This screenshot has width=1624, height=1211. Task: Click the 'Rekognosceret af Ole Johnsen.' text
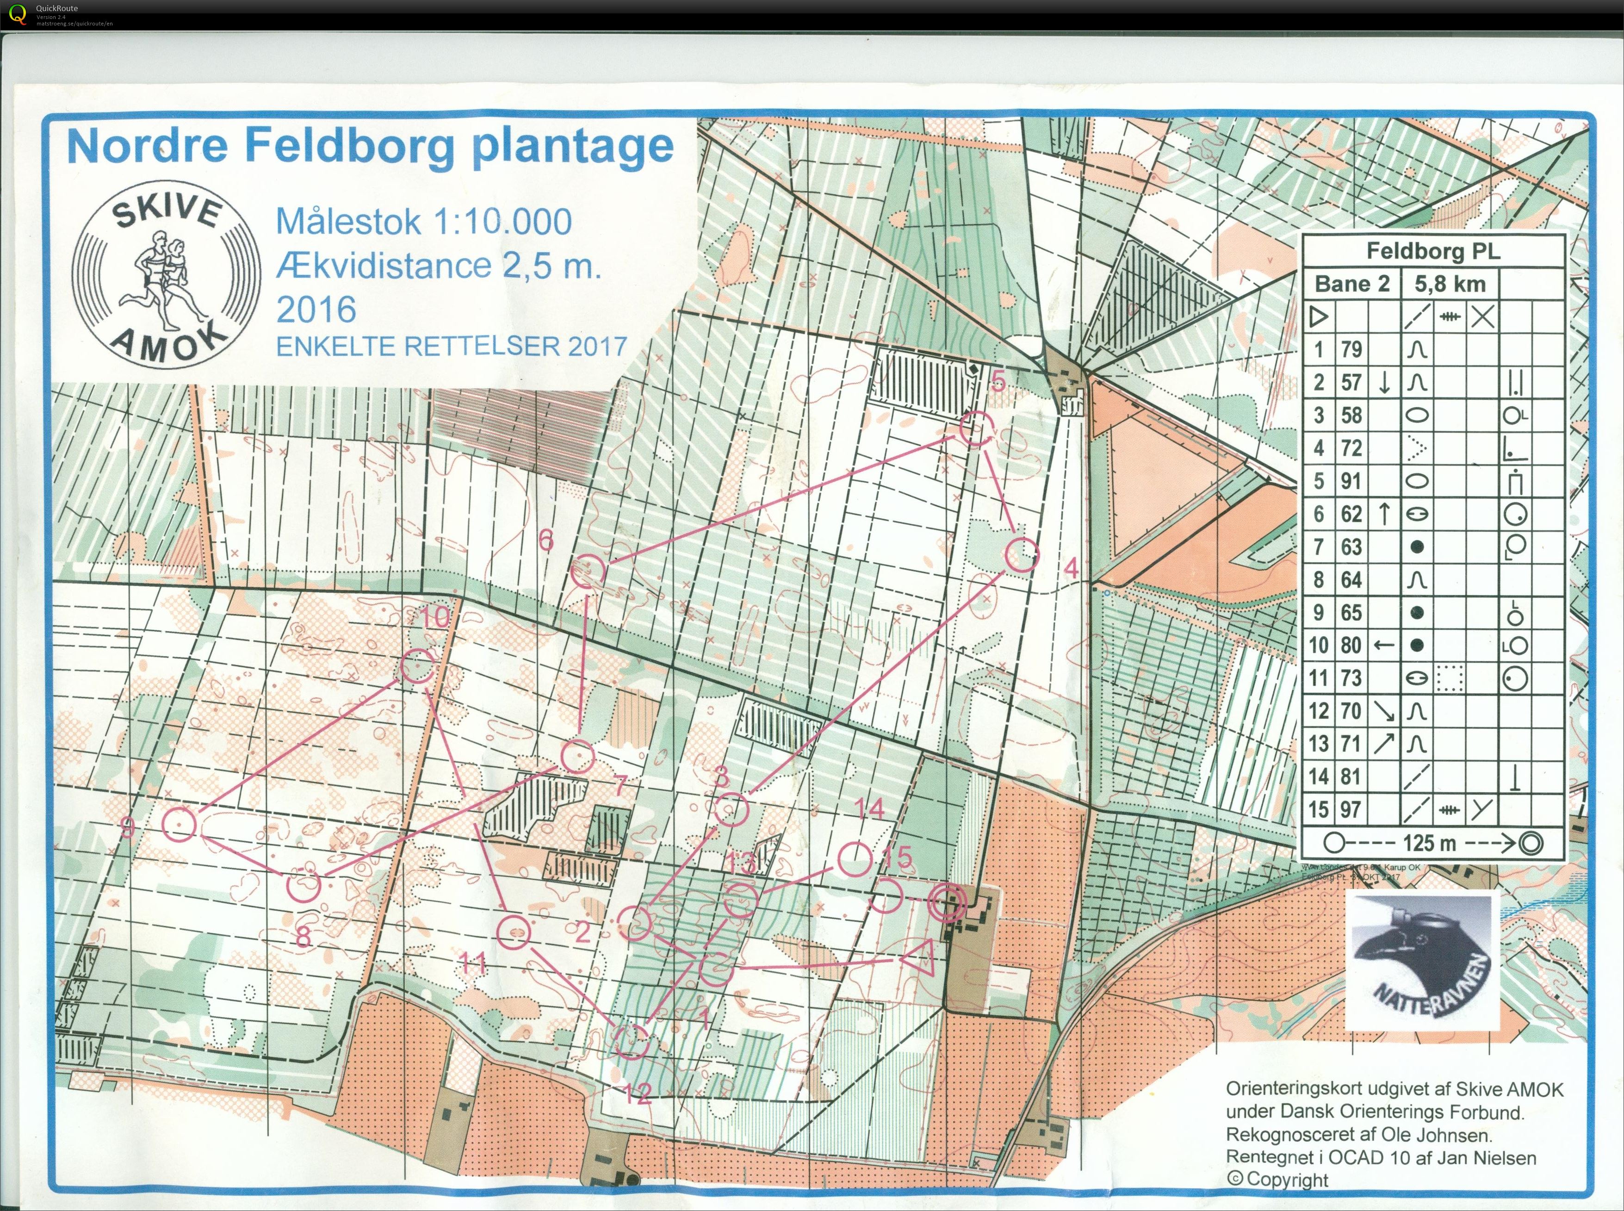click(x=1359, y=1136)
